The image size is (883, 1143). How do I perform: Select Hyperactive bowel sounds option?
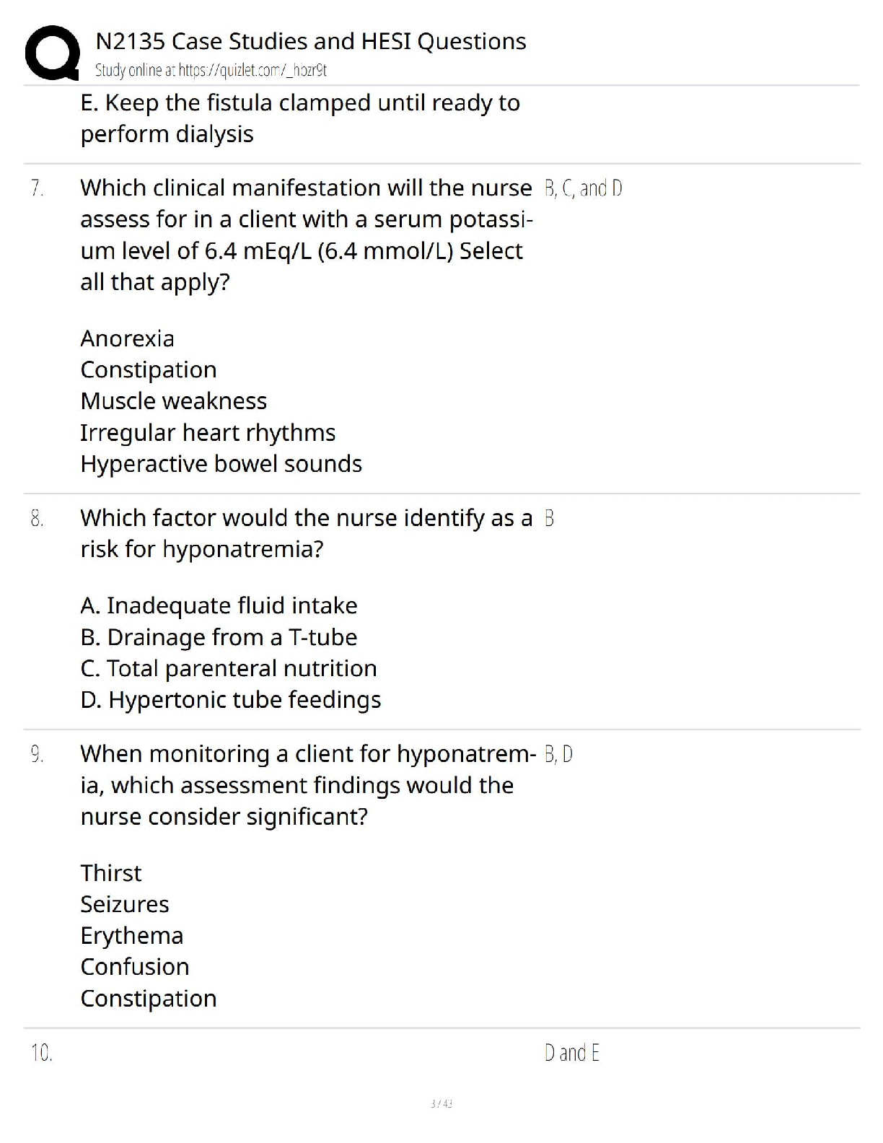coord(221,464)
